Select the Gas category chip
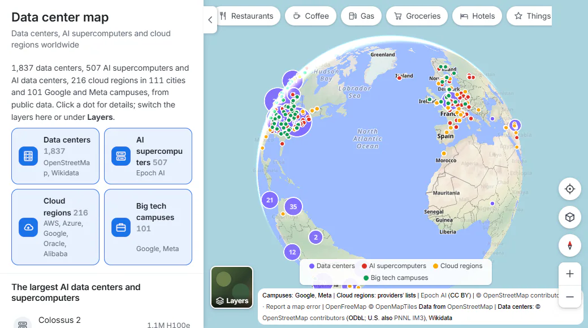 coord(361,16)
